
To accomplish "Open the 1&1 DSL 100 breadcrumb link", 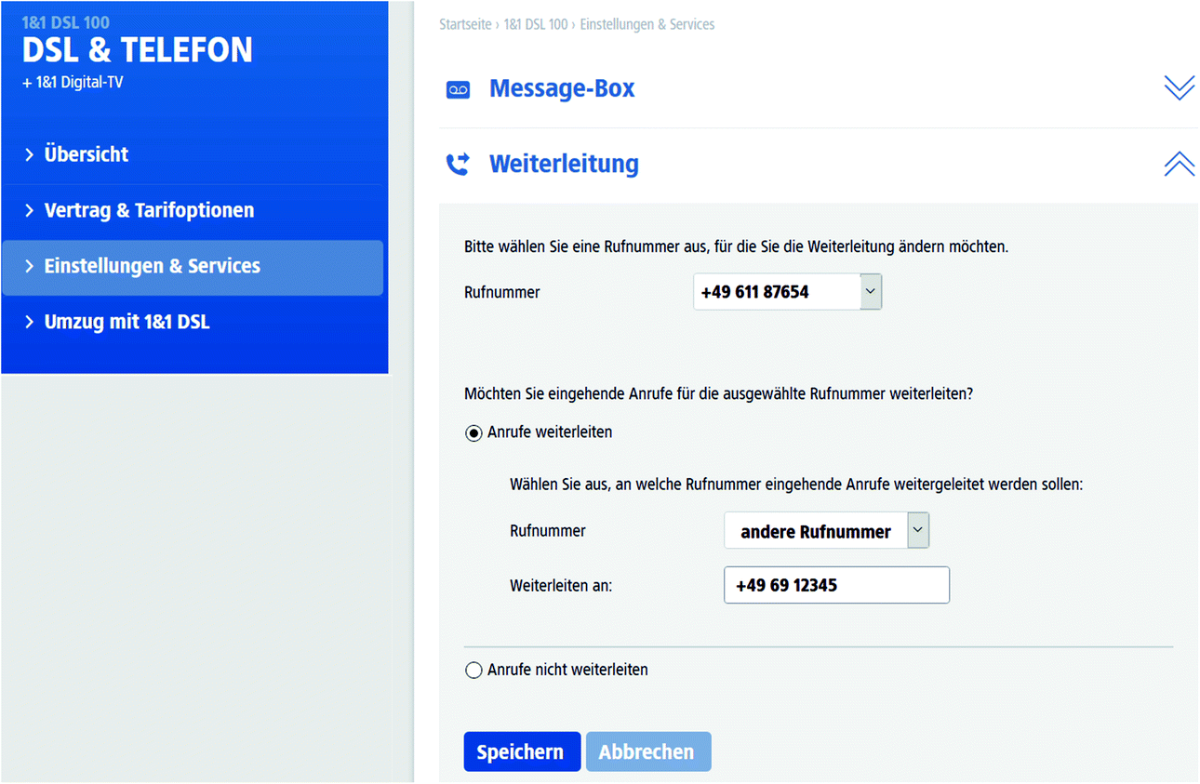I will pos(535,24).
